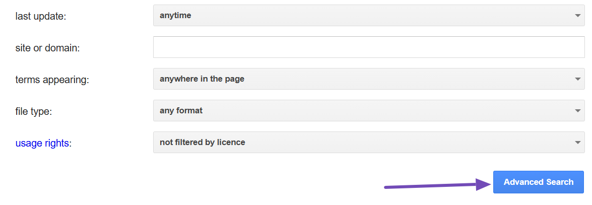Click the file type label
The width and height of the screenshot is (592, 205).
34,111
